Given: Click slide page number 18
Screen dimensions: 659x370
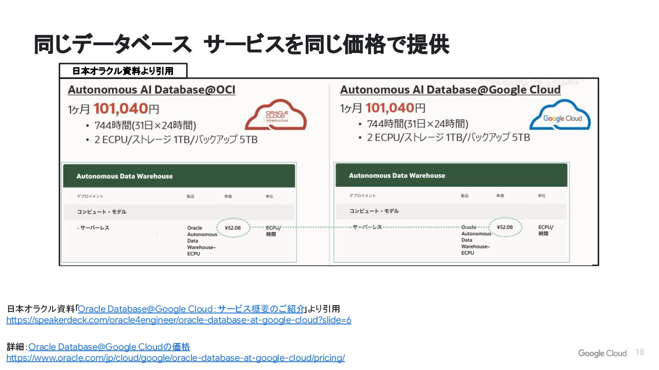Looking at the screenshot, I should 640,352.
